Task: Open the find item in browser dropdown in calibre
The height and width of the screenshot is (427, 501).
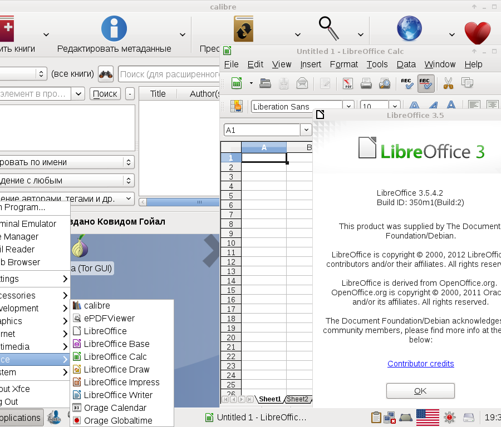Action: pos(78,94)
